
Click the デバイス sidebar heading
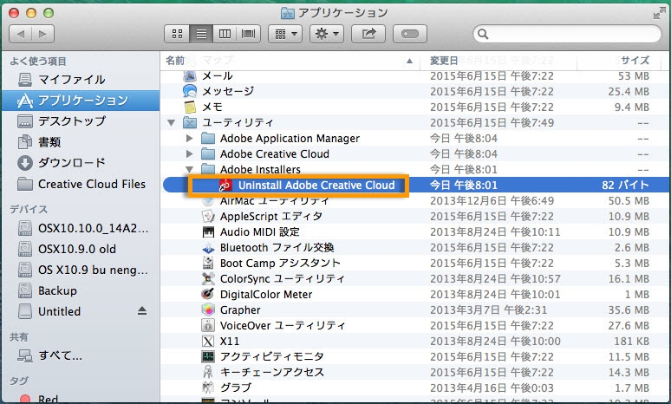[x=29, y=209]
